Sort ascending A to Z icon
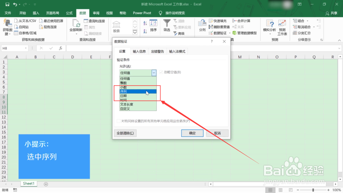This screenshot has width=343, height=193. [x=145, y=23]
